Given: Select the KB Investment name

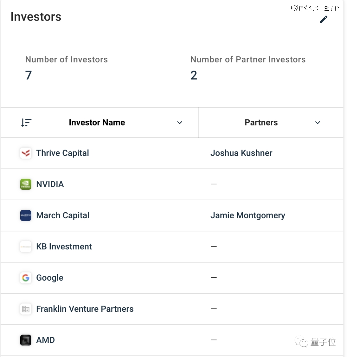Looking at the screenshot, I should click(x=64, y=247).
